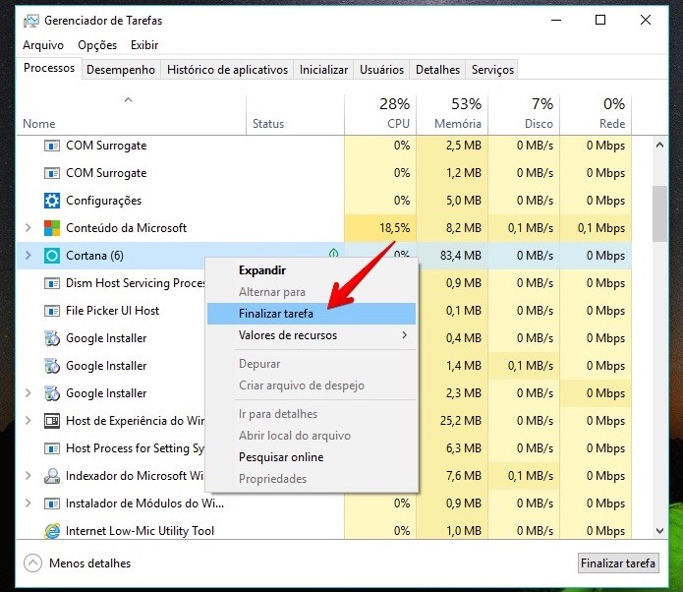Switch to the Inicializar tab
The height and width of the screenshot is (592, 683).
click(323, 70)
